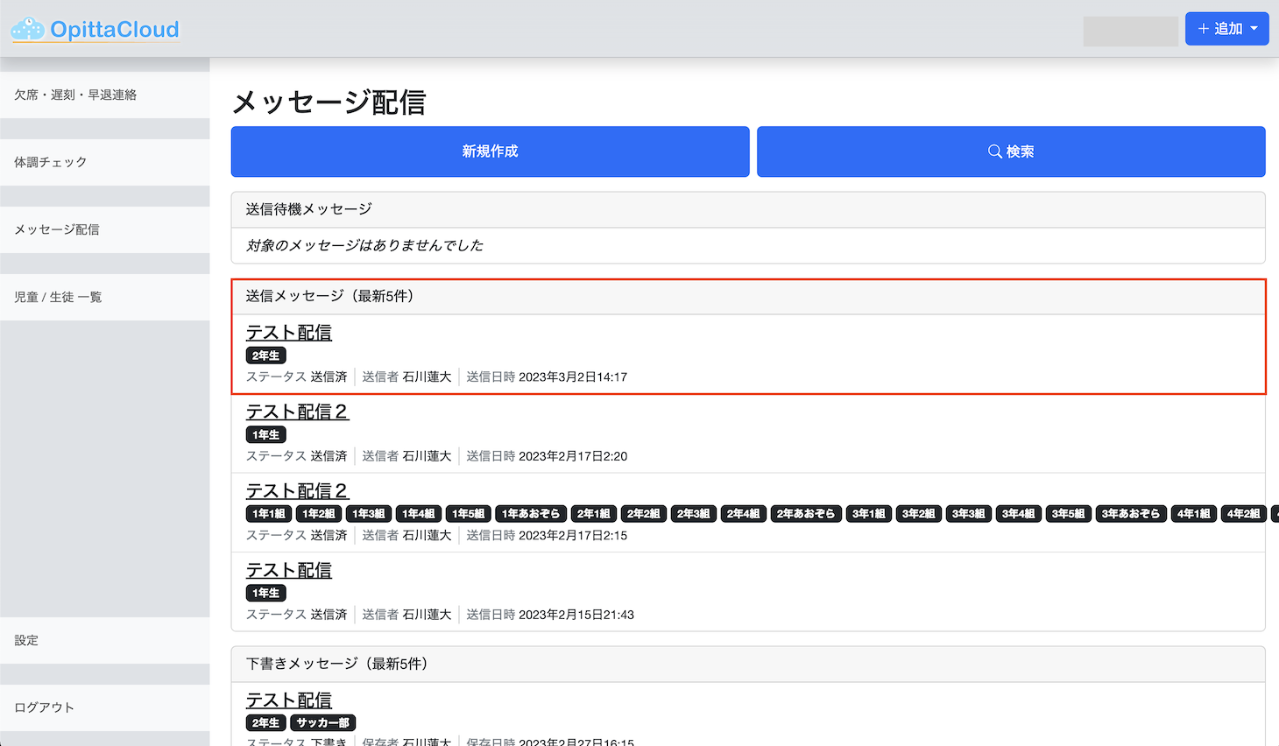Open テスト配信 sent 2023年2月15日21:43
The width and height of the screenshot is (1279, 746).
click(x=289, y=570)
